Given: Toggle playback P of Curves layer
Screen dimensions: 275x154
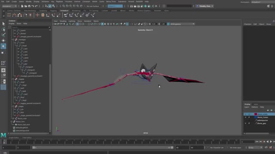Looking at the screenshot, I should (249, 117).
